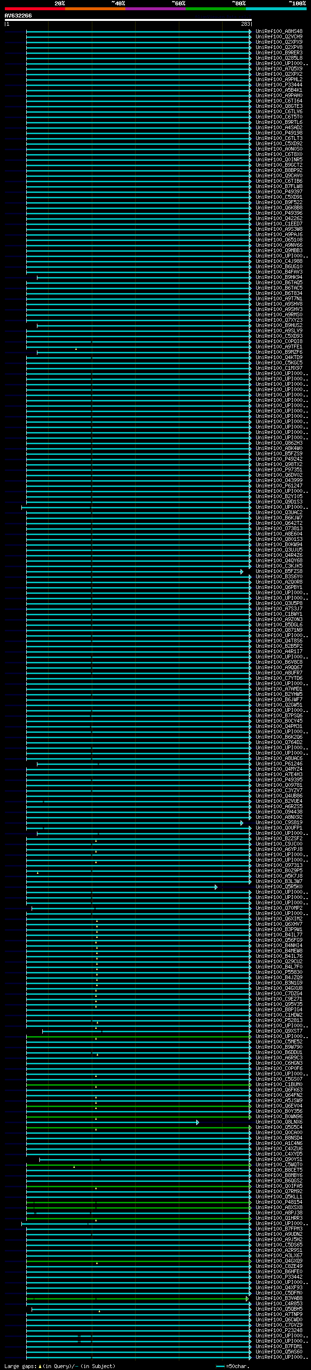
Task: Open hit UniRef100_A8HS48
Action: [x=279, y=32]
